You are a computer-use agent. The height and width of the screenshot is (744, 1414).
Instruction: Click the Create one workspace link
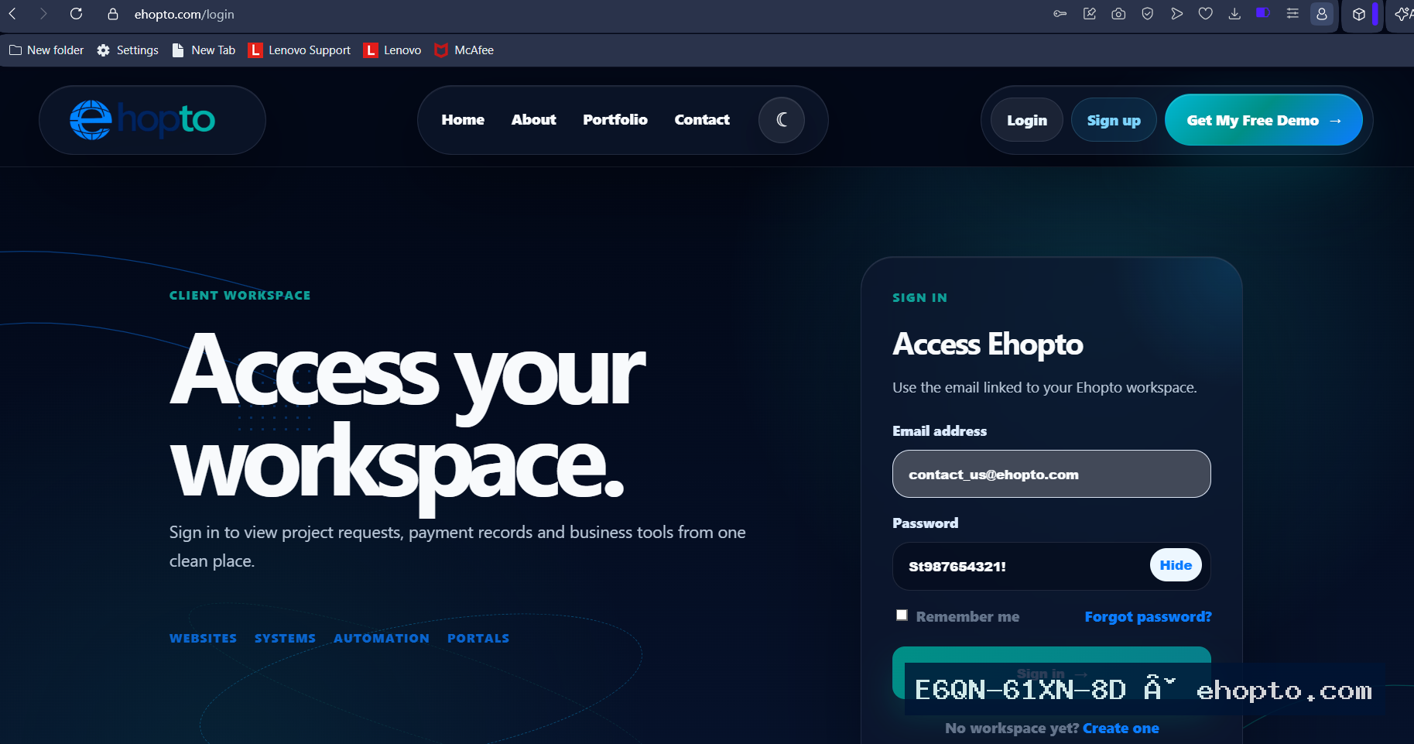click(x=1121, y=729)
